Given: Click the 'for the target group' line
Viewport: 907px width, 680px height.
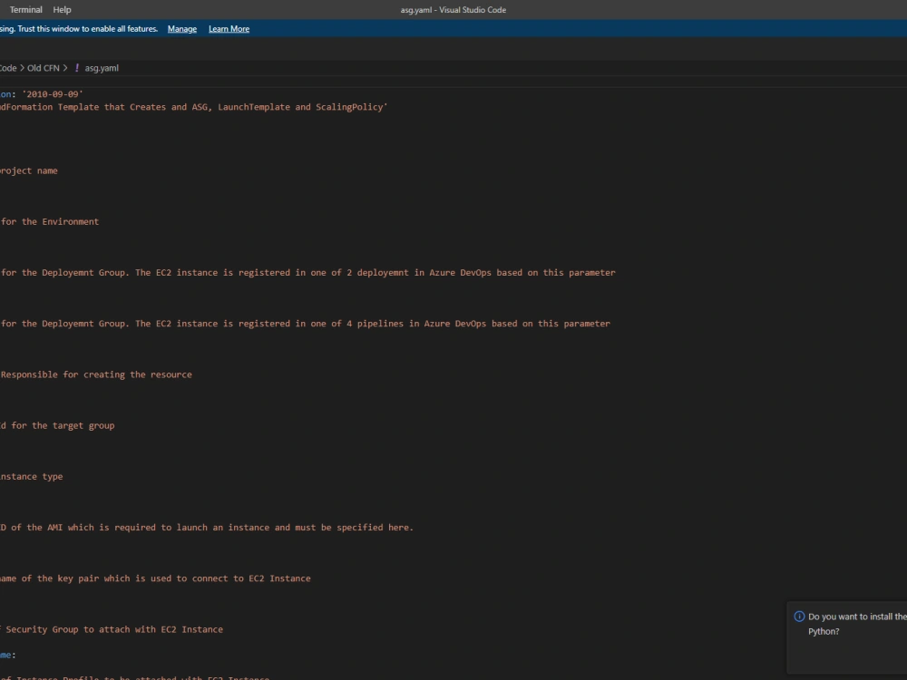Looking at the screenshot, I should pos(57,425).
